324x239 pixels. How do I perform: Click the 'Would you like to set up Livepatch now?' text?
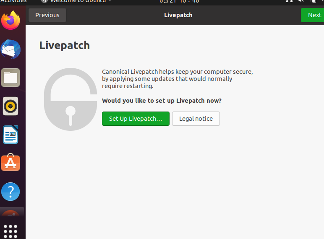click(x=162, y=101)
